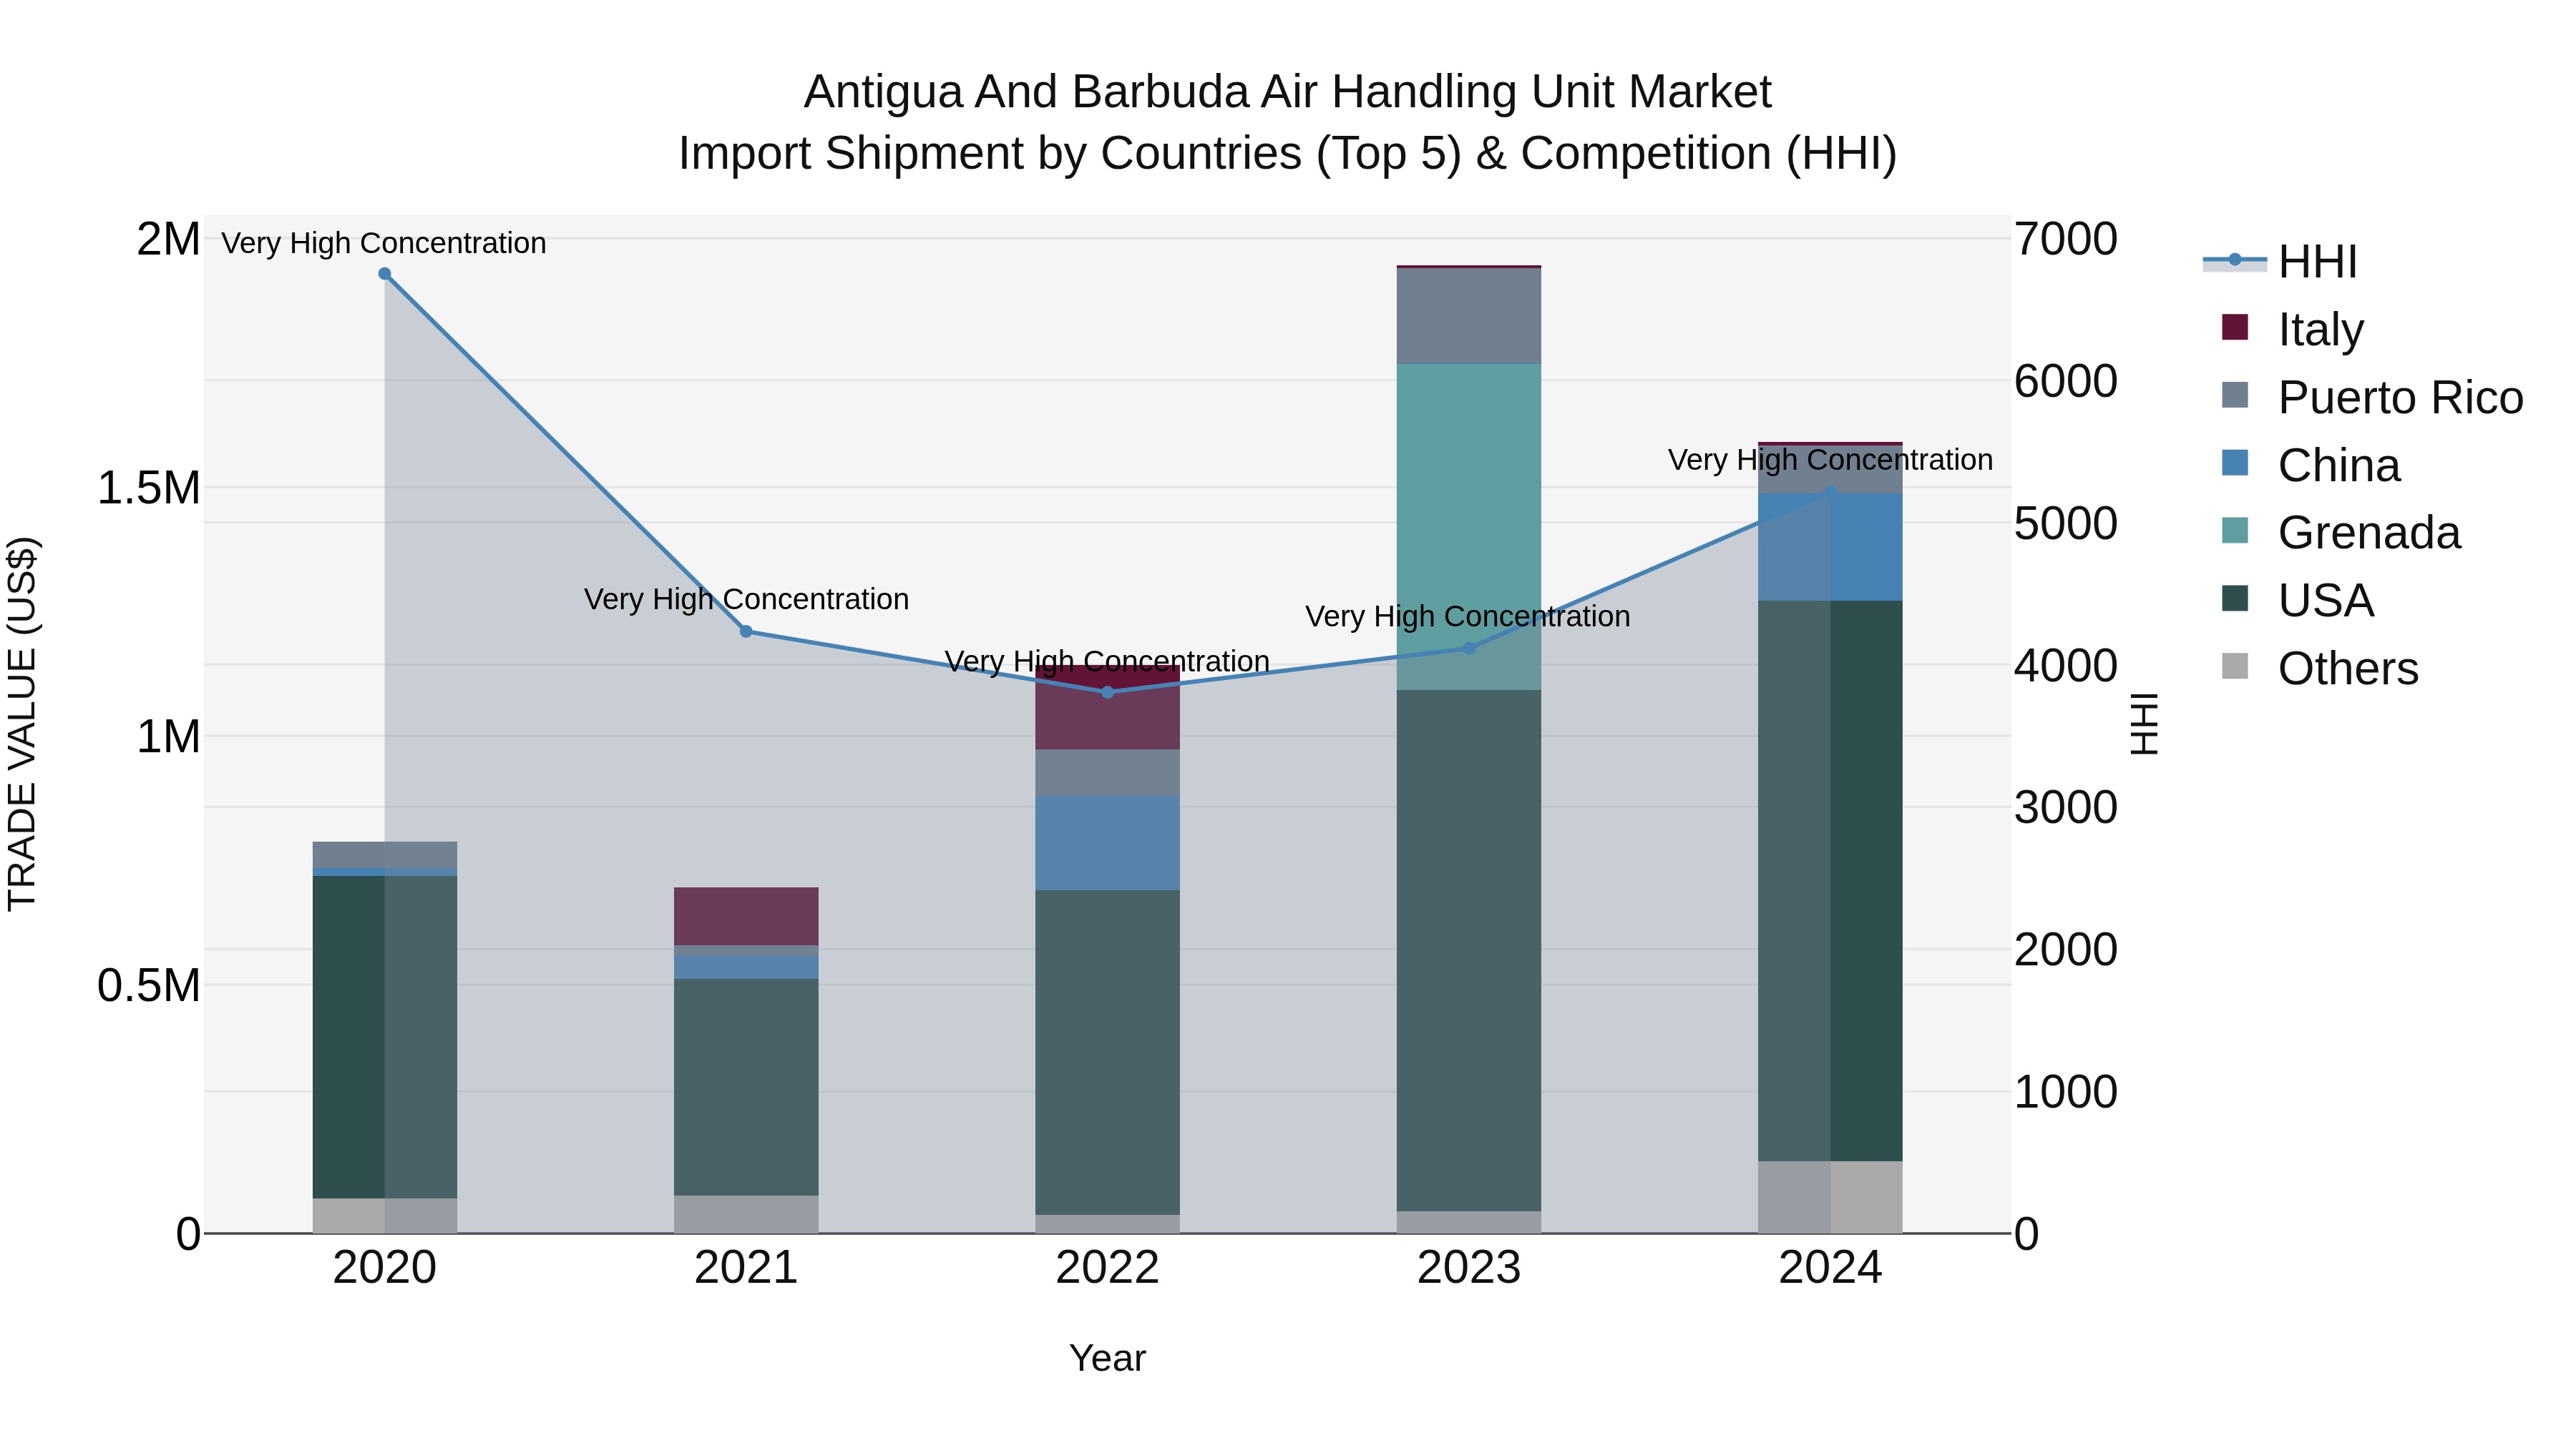Screen dimensions: 2576x1448
Task: Click the Puerto Rico segment of 2022 bar
Action: [1107, 772]
